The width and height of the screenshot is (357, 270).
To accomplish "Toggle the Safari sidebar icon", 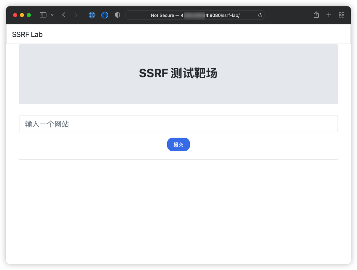I will pyautogui.click(x=43, y=15).
